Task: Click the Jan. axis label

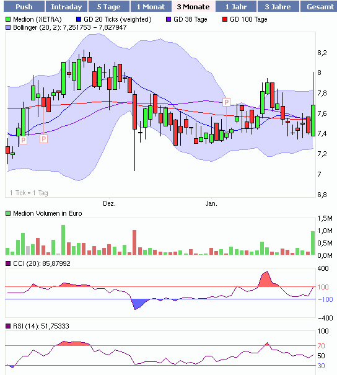Action: click(x=211, y=203)
